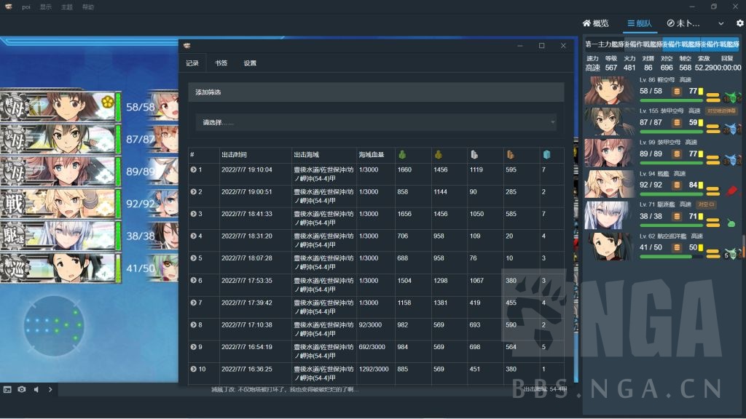This screenshot has height=419, width=746.
Task: Expand sortie record row 5
Action: (194, 258)
